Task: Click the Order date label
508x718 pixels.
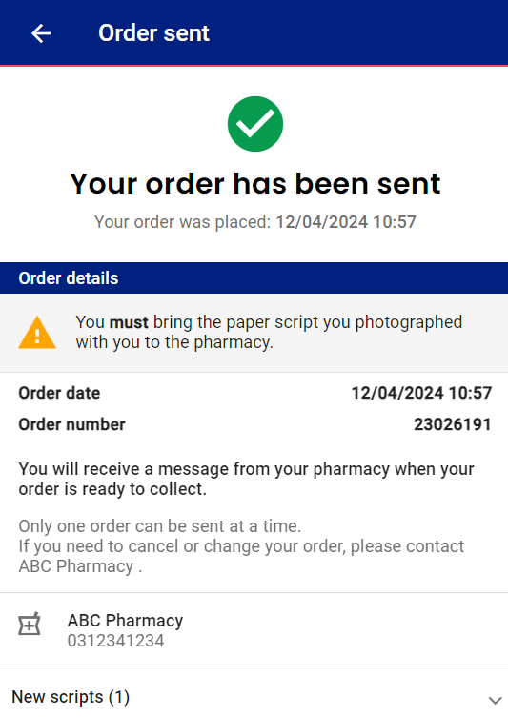Action: point(59,393)
